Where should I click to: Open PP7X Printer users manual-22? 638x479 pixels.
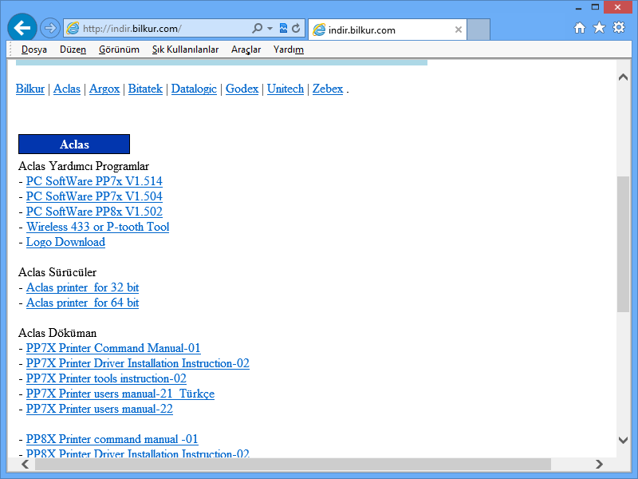pyautogui.click(x=99, y=409)
